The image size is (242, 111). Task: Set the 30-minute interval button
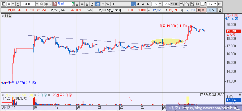[x=139, y=4]
